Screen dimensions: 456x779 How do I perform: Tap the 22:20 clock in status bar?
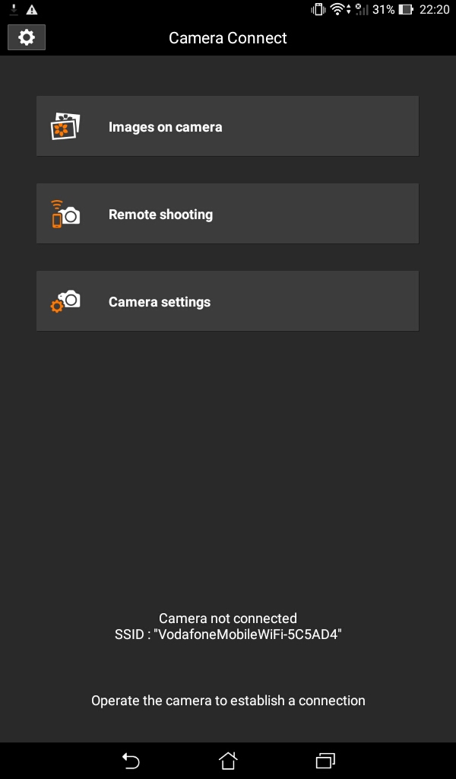click(434, 9)
